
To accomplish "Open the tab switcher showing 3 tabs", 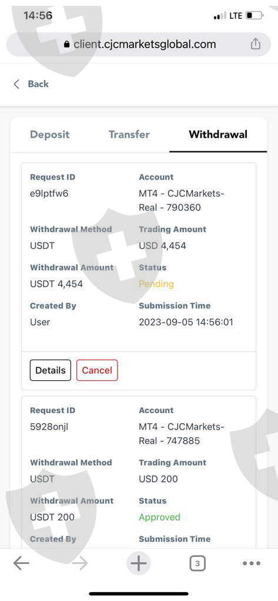I will [197, 563].
